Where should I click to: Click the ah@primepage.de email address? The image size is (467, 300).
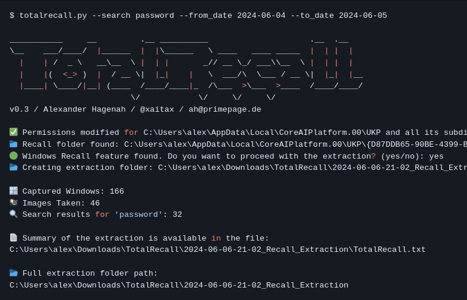(x=225, y=109)
